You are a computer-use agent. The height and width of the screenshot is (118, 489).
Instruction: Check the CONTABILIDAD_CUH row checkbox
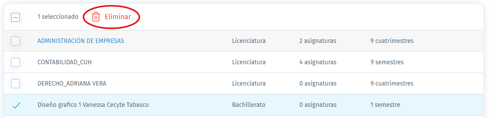click(15, 62)
